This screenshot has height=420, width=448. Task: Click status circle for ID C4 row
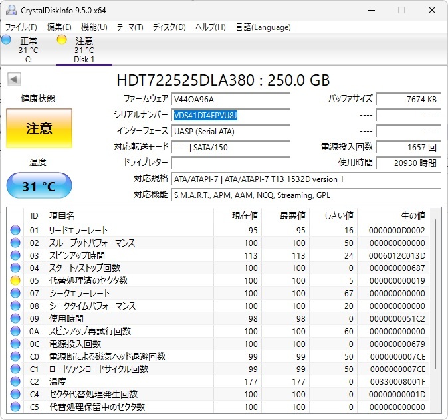point(15,394)
